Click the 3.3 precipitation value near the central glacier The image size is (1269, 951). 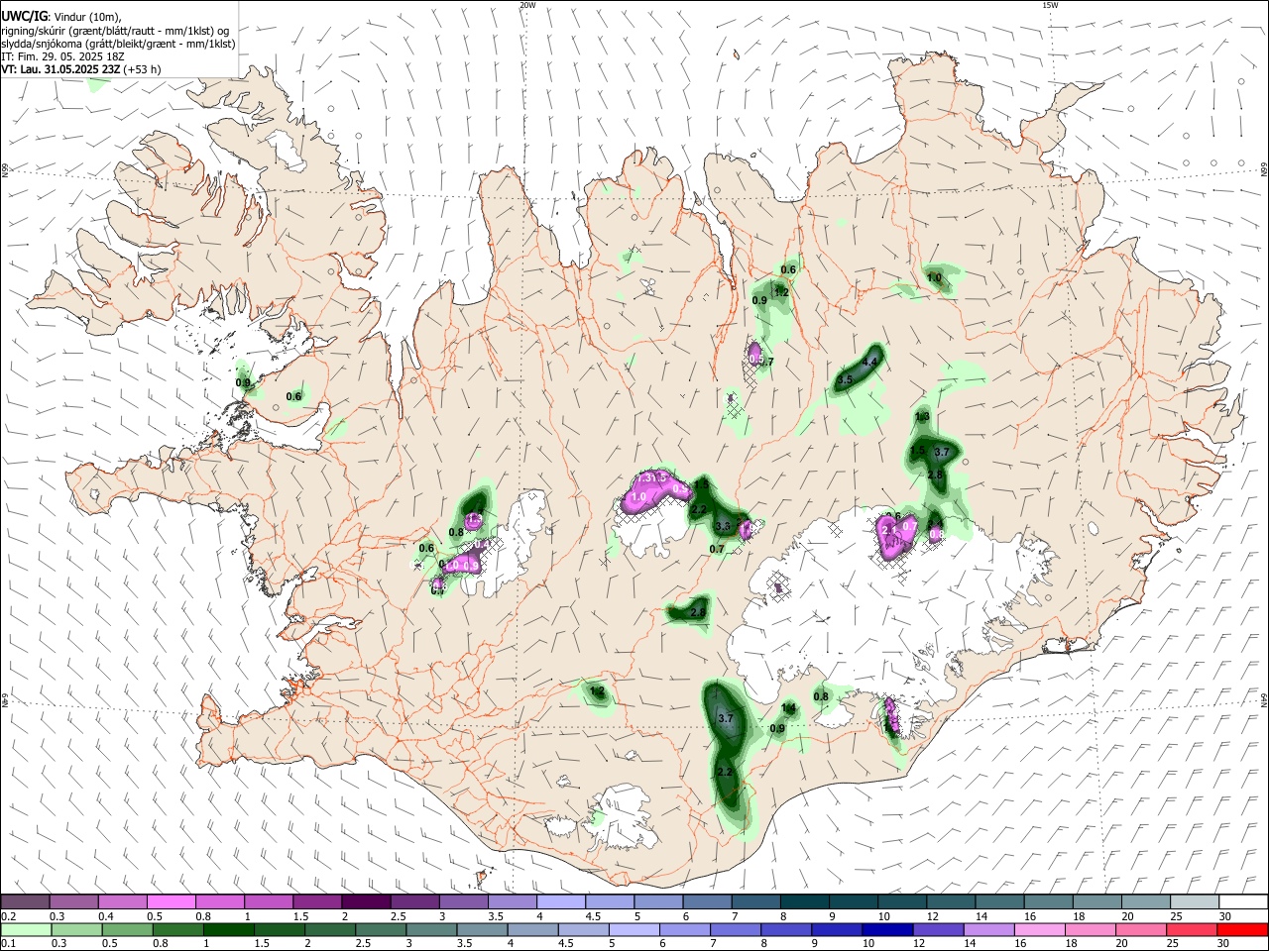(x=723, y=526)
